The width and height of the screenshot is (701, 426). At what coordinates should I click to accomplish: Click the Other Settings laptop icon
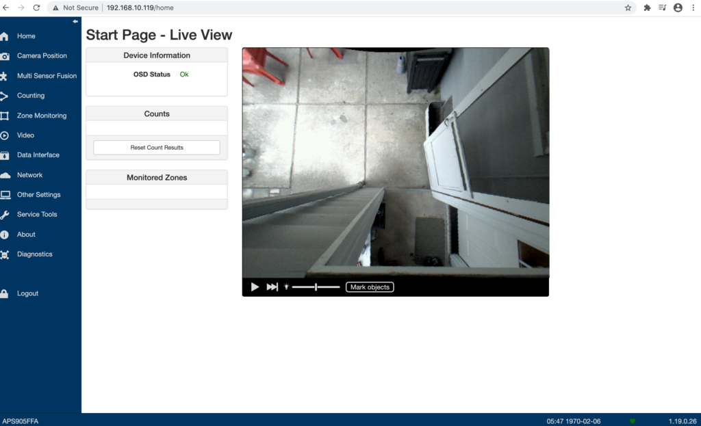coord(5,195)
